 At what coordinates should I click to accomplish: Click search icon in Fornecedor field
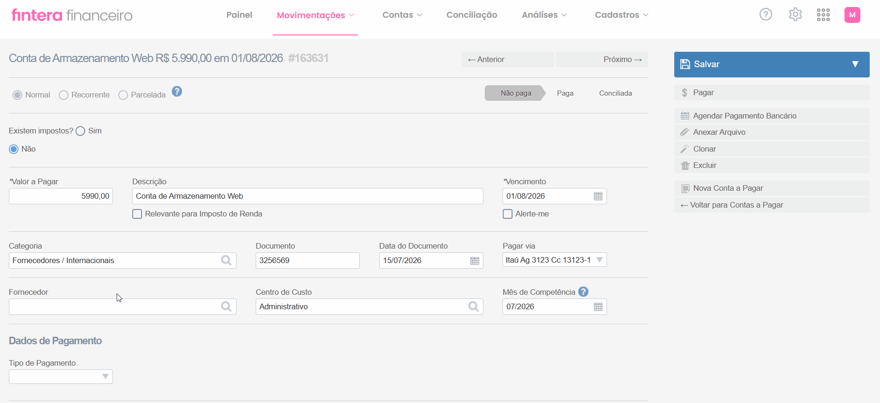tap(226, 306)
